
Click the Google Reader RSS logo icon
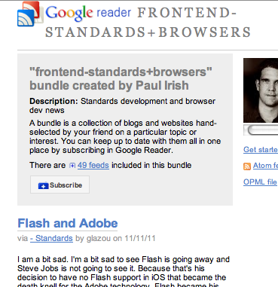pos(29,14)
